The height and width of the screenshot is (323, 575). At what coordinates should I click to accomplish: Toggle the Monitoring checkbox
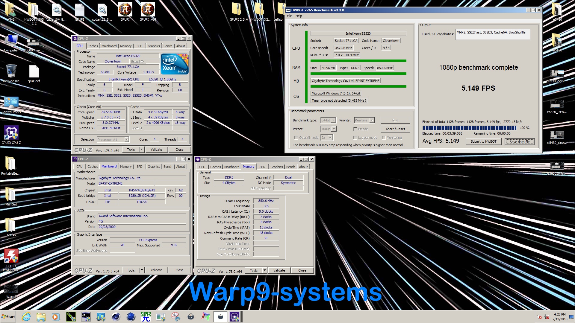point(384,138)
